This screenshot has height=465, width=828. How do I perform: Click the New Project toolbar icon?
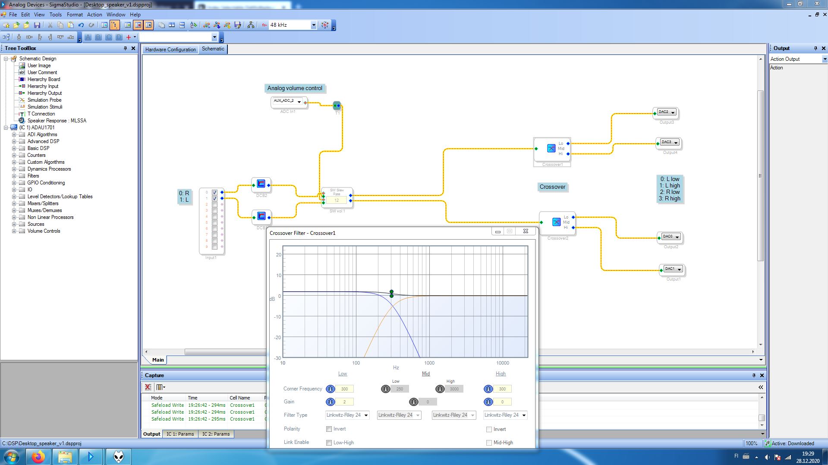click(6, 25)
